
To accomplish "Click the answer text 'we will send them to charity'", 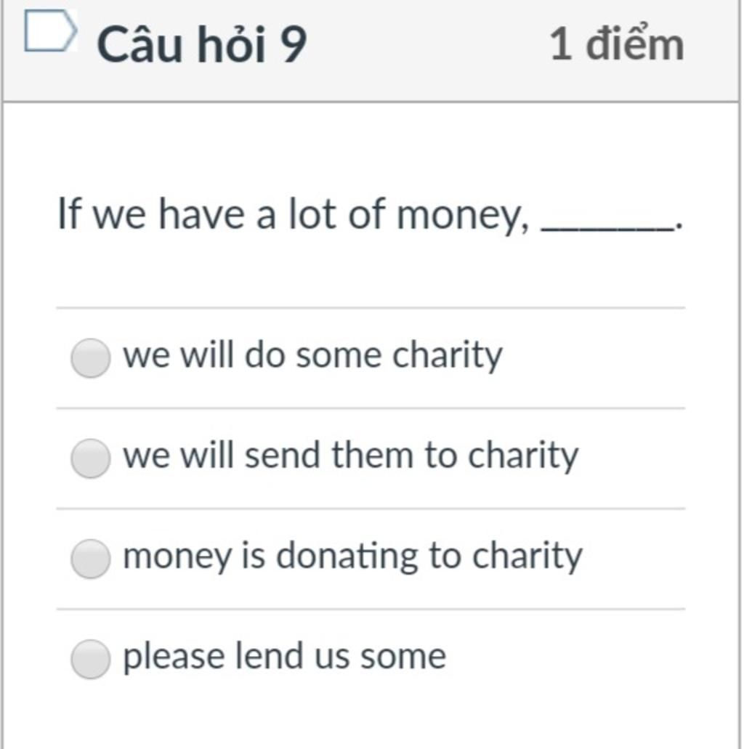I will [x=351, y=456].
